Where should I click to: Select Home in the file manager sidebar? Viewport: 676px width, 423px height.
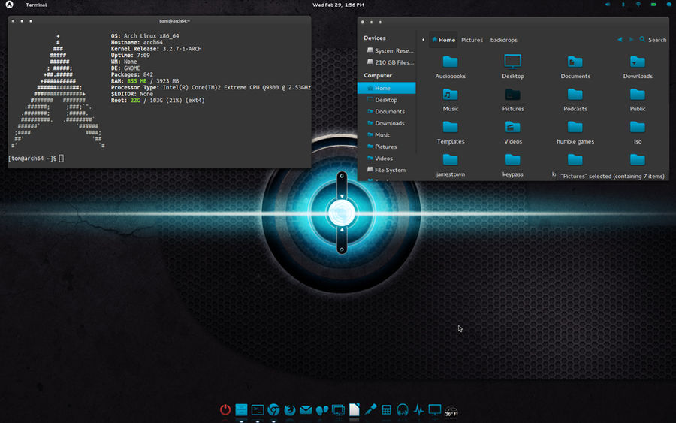pos(387,88)
